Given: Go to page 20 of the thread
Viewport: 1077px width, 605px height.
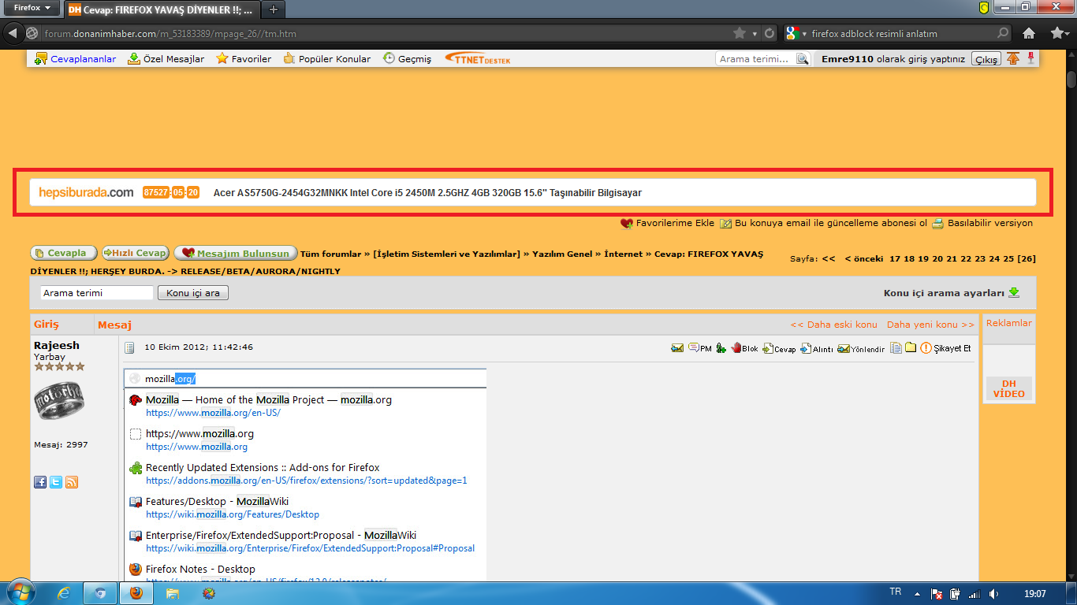Looking at the screenshot, I should [x=937, y=258].
